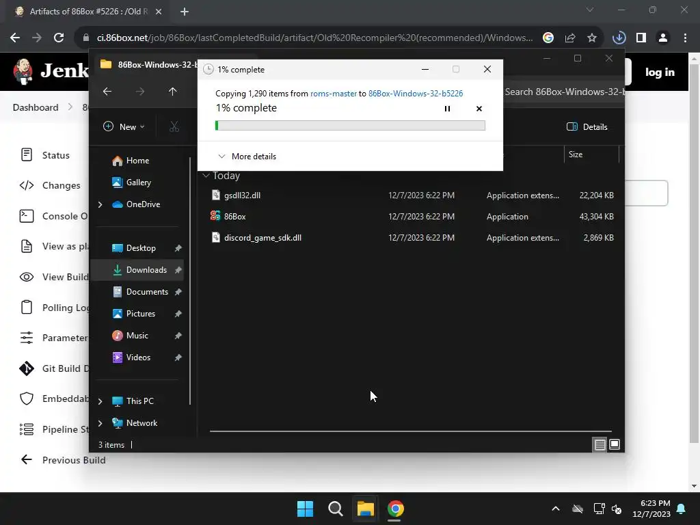Pause the file copy operation

pos(447,109)
